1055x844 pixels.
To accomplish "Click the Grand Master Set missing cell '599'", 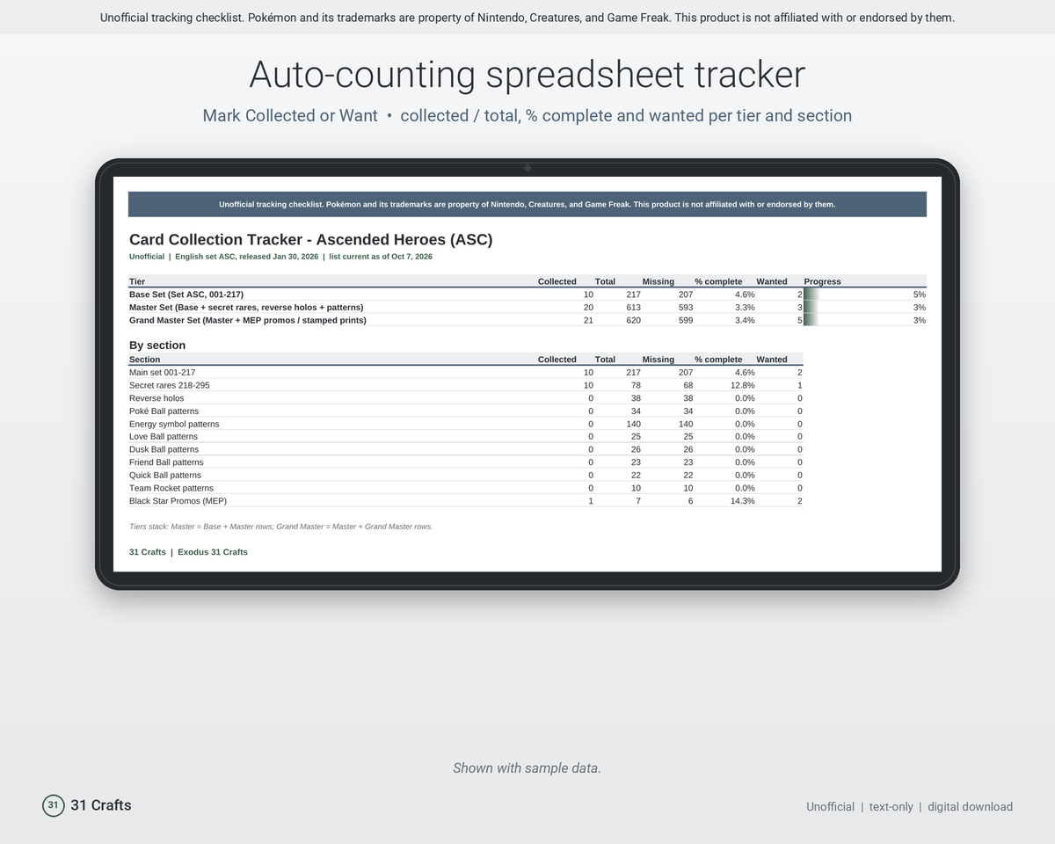I will 686,320.
